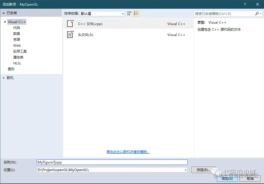Image resolution: width=264 pixels, height=184 pixels.
Task: Click Visual C++ type of header file row
Action: coord(176,35)
